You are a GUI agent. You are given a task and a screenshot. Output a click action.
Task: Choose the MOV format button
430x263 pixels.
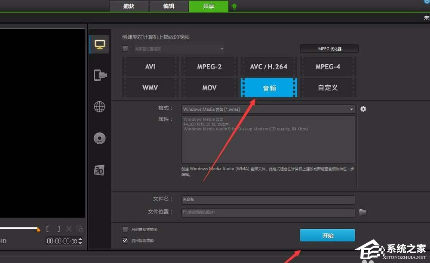coord(209,88)
